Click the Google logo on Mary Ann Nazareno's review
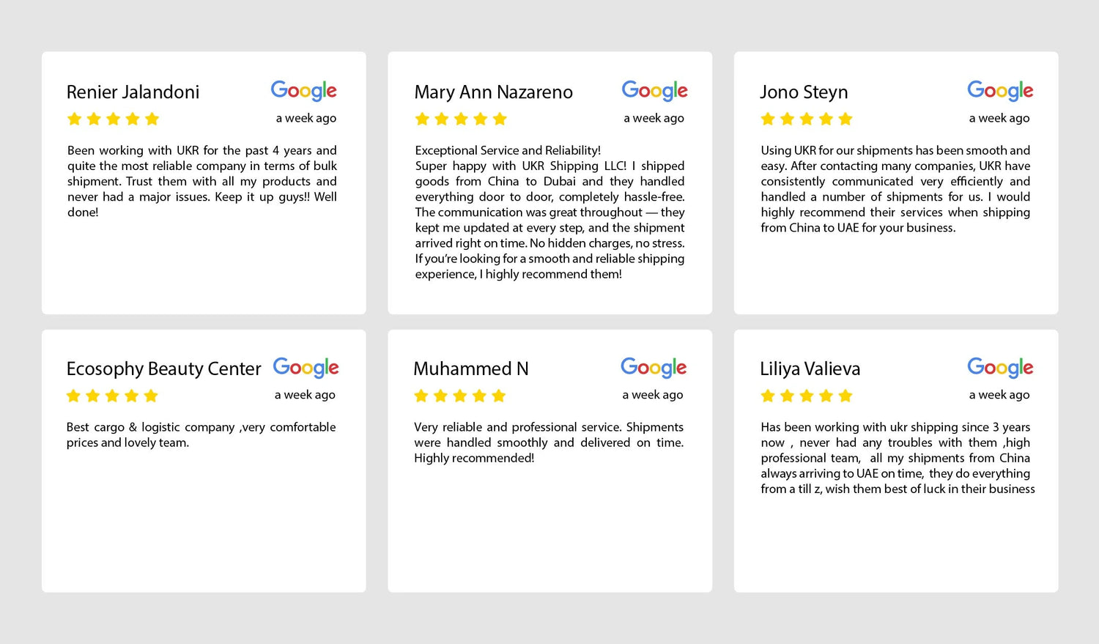1099x644 pixels. click(x=654, y=91)
